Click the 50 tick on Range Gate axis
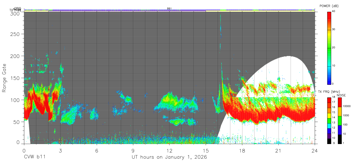This screenshot has width=354, height=163. 17,122
